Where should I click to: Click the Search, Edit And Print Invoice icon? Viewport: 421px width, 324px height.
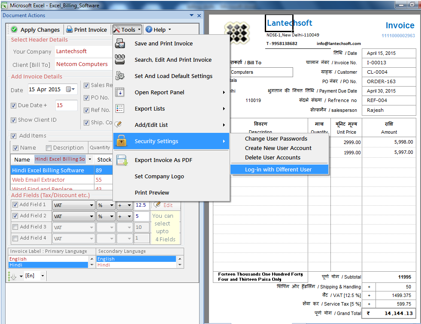(120, 60)
